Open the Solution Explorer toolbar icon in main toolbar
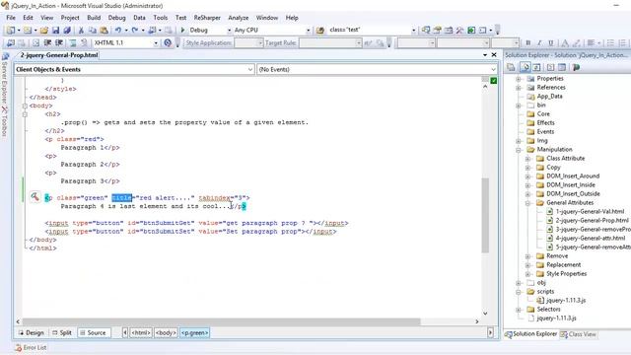 click(425, 31)
